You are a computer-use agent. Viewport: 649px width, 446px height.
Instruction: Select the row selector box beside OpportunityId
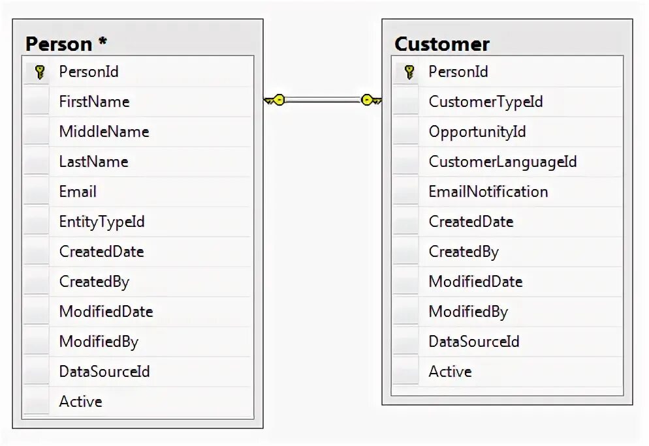[406, 132]
